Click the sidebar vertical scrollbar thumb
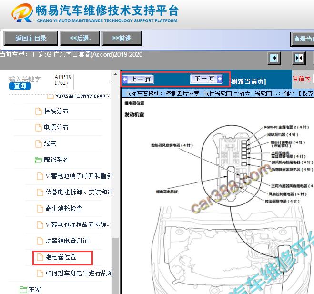The width and height of the screenshot is (314, 294). pyautogui.click(x=115, y=266)
